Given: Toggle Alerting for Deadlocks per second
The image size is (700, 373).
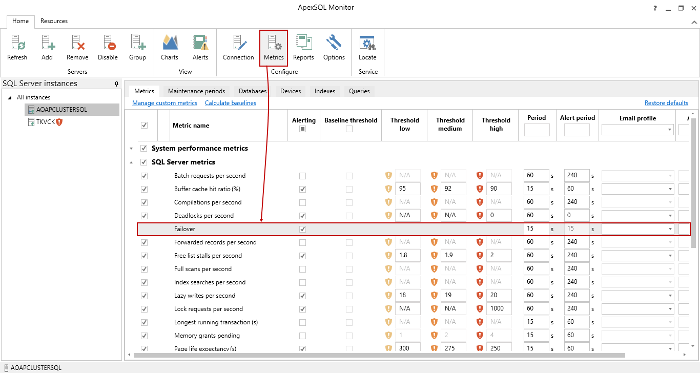Looking at the screenshot, I should 302,216.
